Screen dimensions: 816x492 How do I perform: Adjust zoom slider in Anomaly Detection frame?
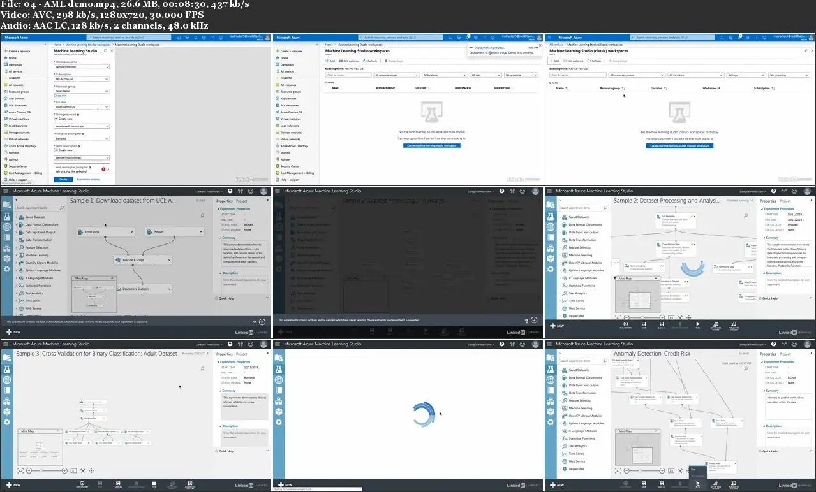point(641,470)
